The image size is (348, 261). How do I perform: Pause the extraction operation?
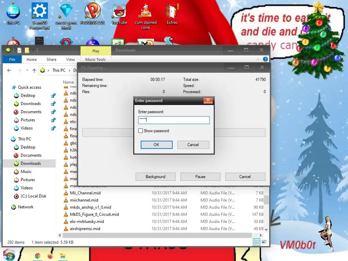(201, 177)
